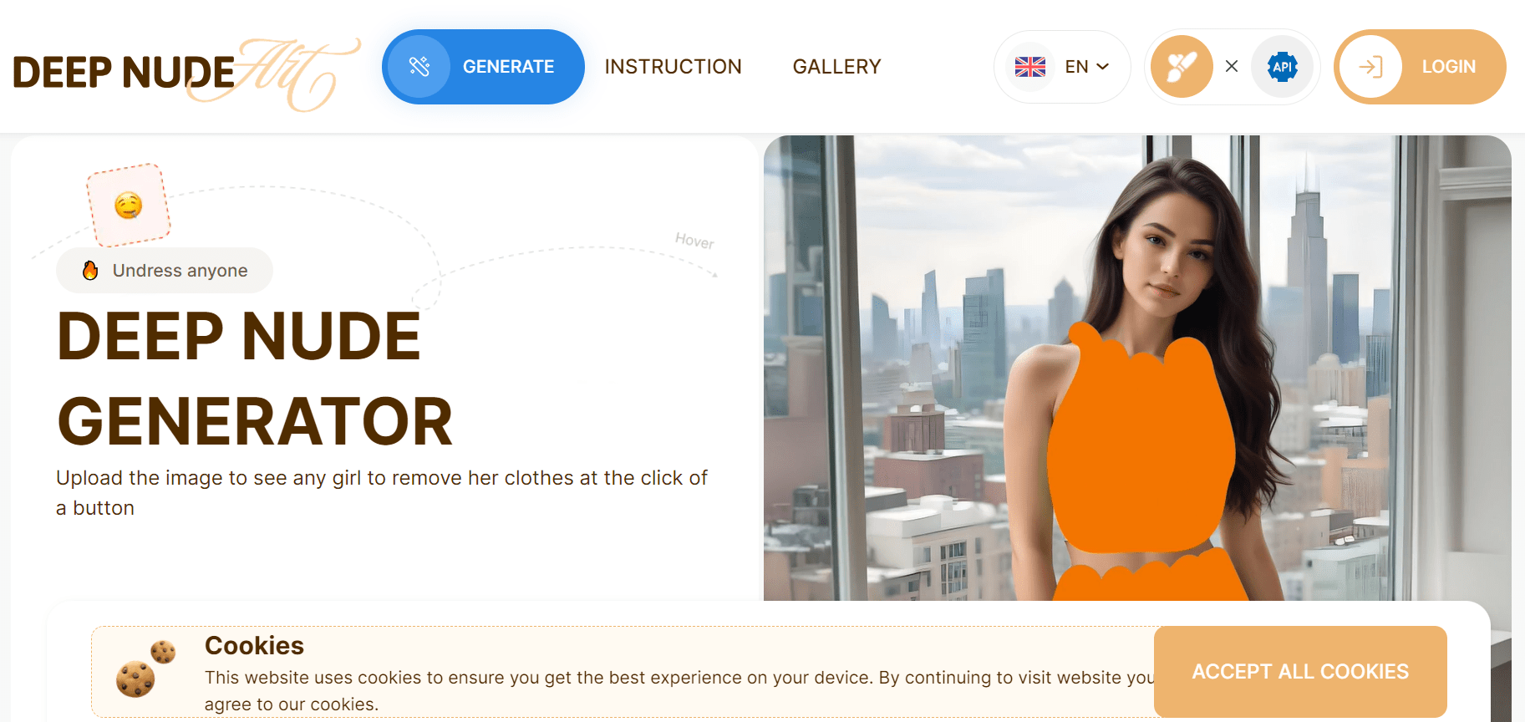Click the hero photo of the city skyline
This screenshot has width=1525, height=722.
pyautogui.click(x=1137, y=368)
